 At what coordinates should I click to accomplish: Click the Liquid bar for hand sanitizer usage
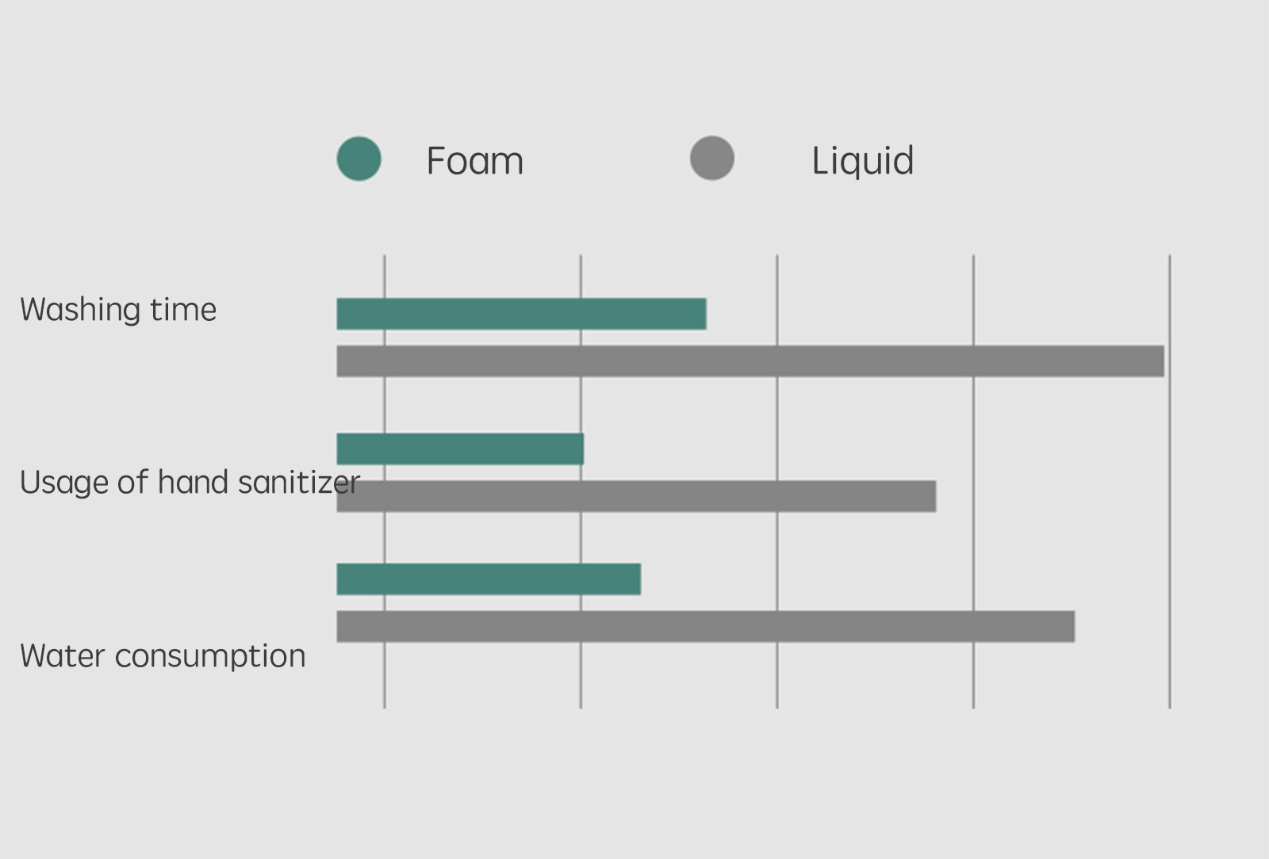click(636, 496)
